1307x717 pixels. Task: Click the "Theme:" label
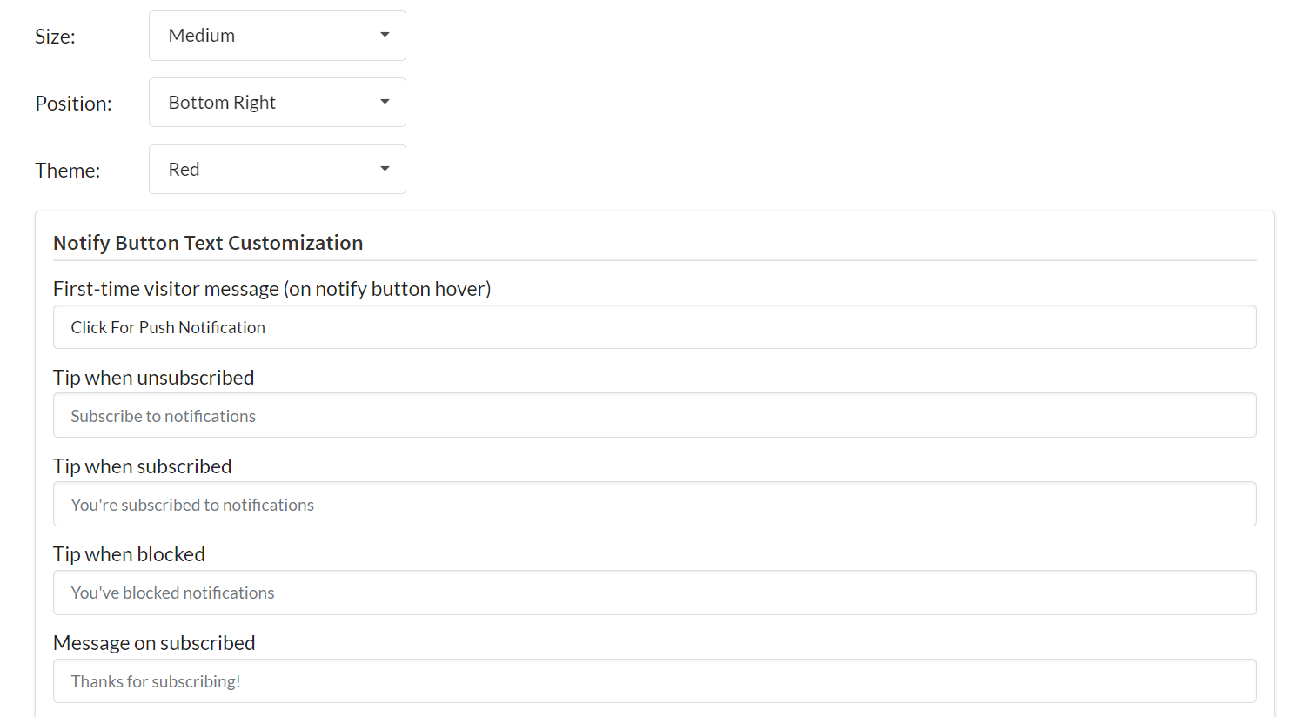pyautogui.click(x=67, y=171)
